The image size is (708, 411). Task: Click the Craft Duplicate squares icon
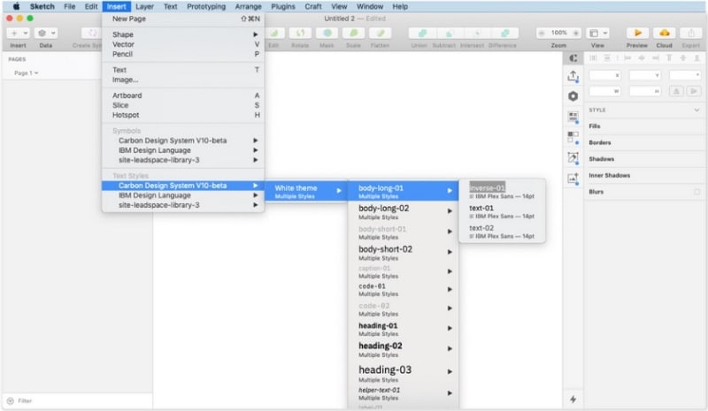pyautogui.click(x=573, y=137)
